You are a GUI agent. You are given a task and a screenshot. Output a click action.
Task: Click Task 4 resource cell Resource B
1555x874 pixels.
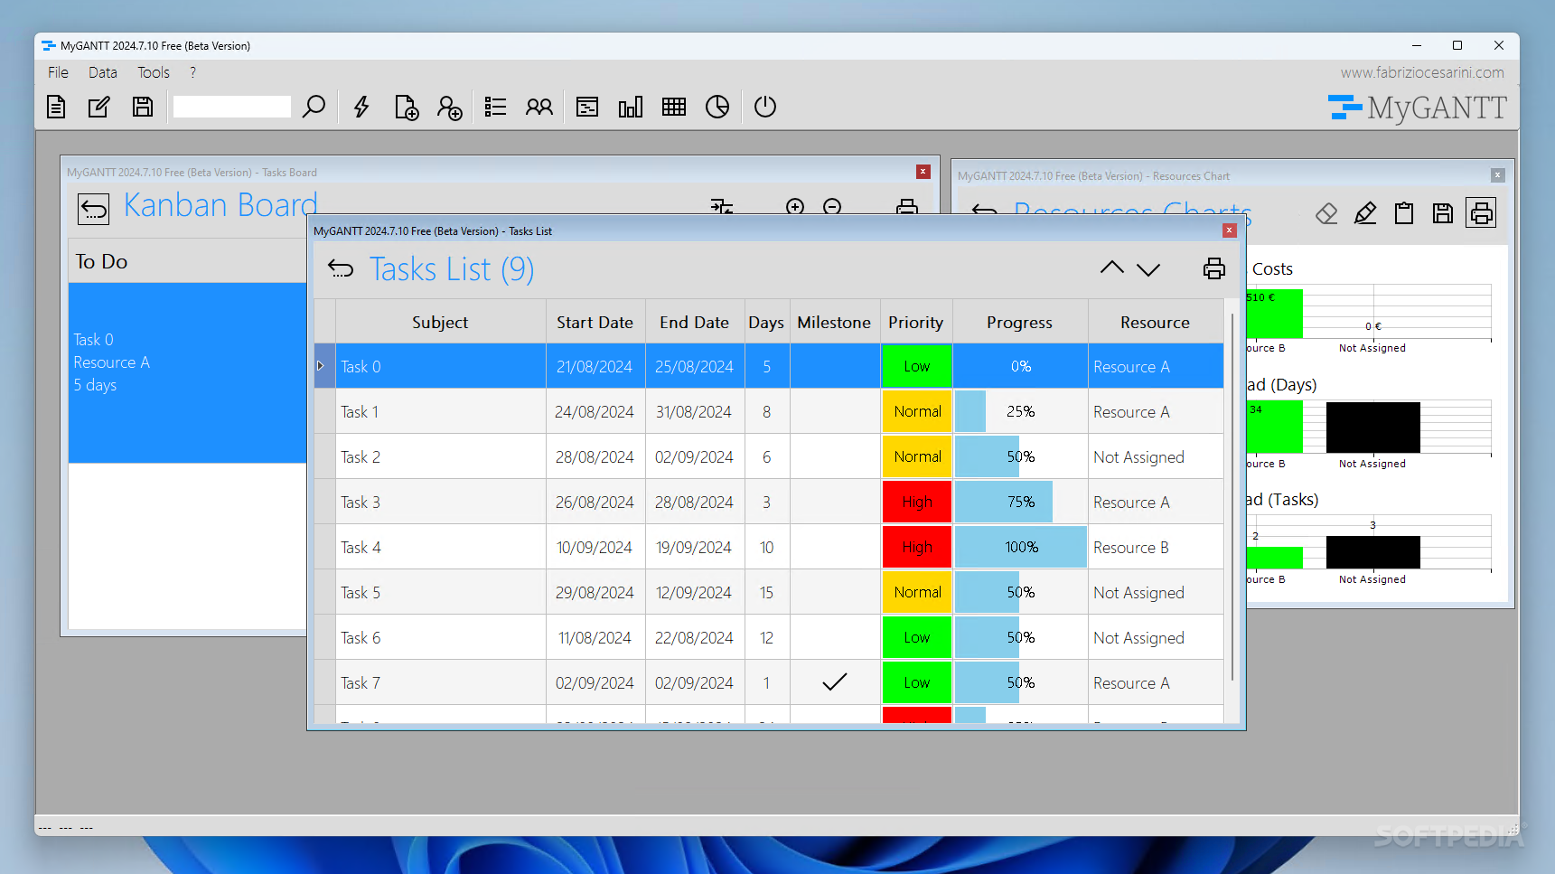(x=1156, y=547)
